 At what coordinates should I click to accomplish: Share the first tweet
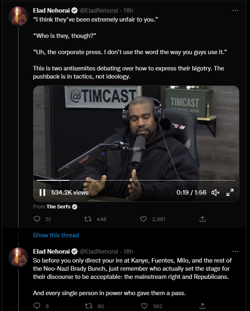point(202,219)
